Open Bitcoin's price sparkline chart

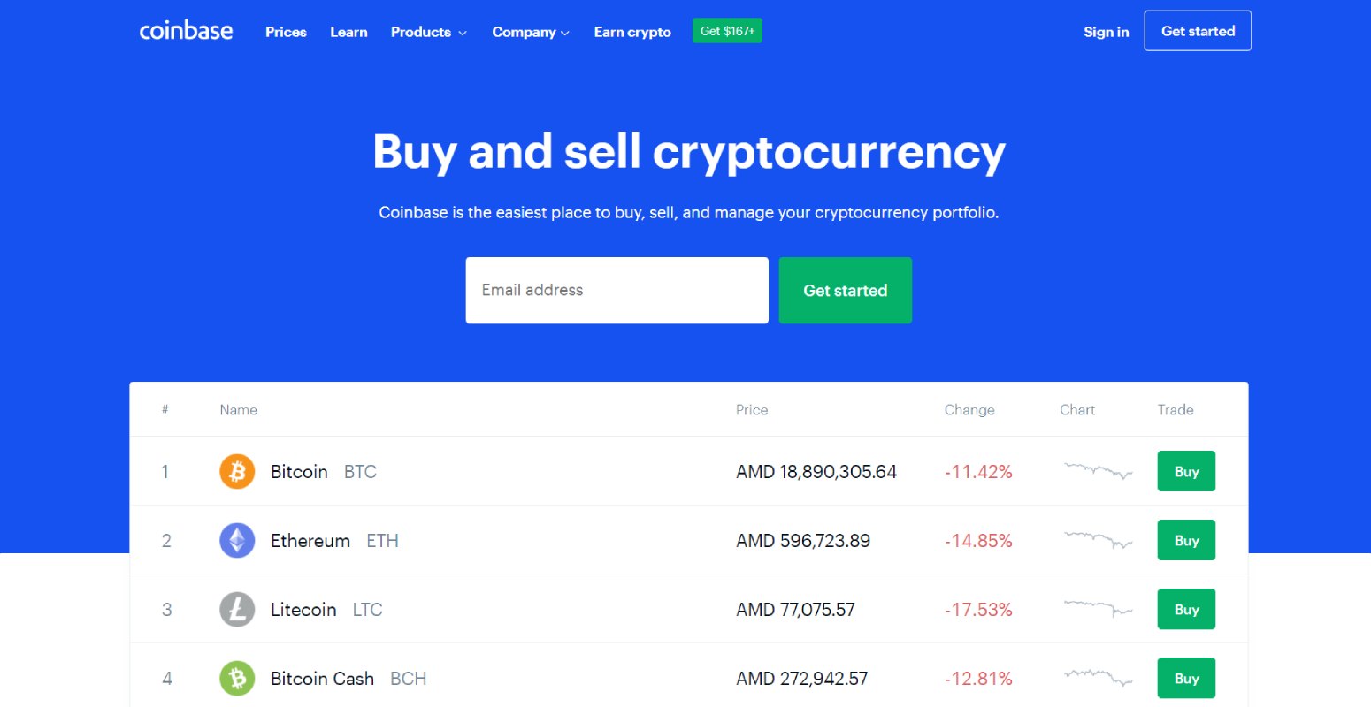click(1097, 471)
